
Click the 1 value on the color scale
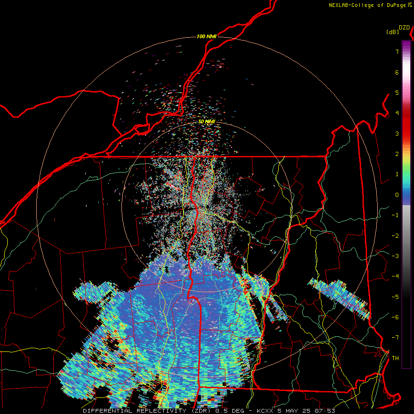[x=397, y=174]
